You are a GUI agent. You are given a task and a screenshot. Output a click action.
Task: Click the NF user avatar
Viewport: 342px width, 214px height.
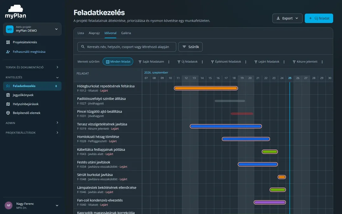(x=9, y=205)
